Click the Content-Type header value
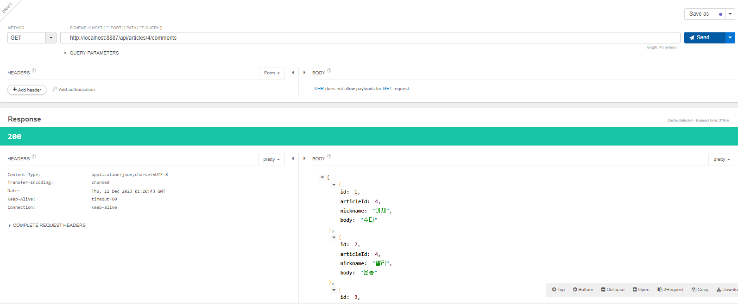Image resolution: width=738 pixels, height=304 pixels. 130,175
